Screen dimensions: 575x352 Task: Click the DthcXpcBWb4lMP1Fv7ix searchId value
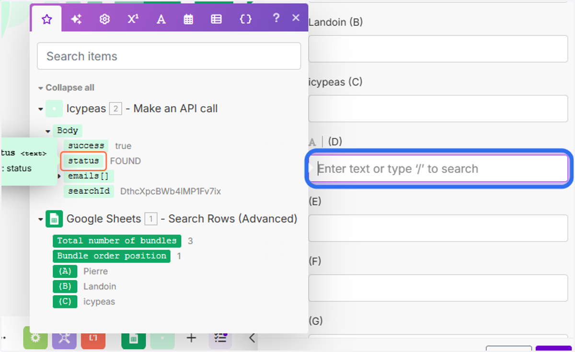pyautogui.click(x=171, y=191)
